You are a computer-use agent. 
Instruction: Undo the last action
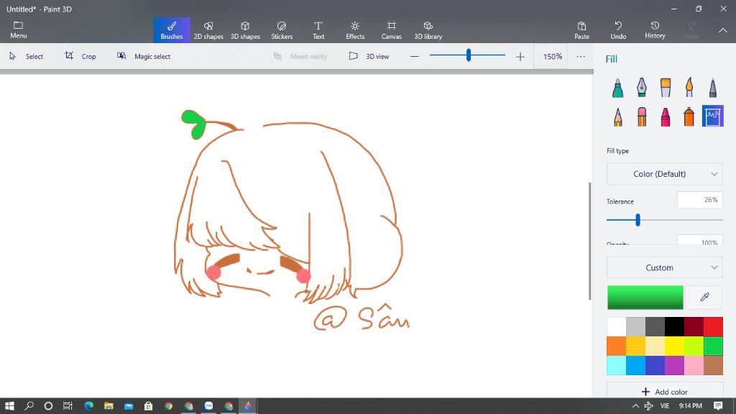[618, 30]
